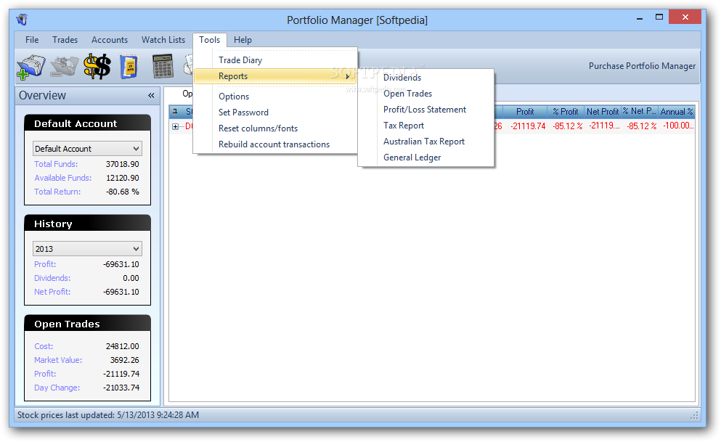Sort by the % Profit column header
721x442 pixels.
point(565,112)
